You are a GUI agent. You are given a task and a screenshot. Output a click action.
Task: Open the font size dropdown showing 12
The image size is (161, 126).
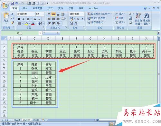pyautogui.click(x=43, y=14)
